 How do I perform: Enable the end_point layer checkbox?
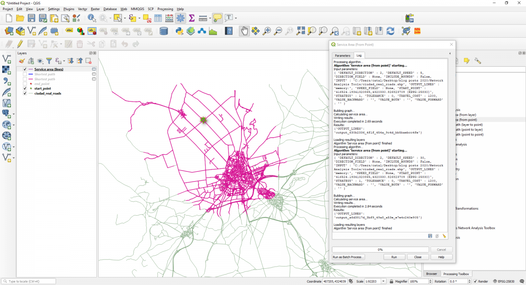[x=25, y=84]
